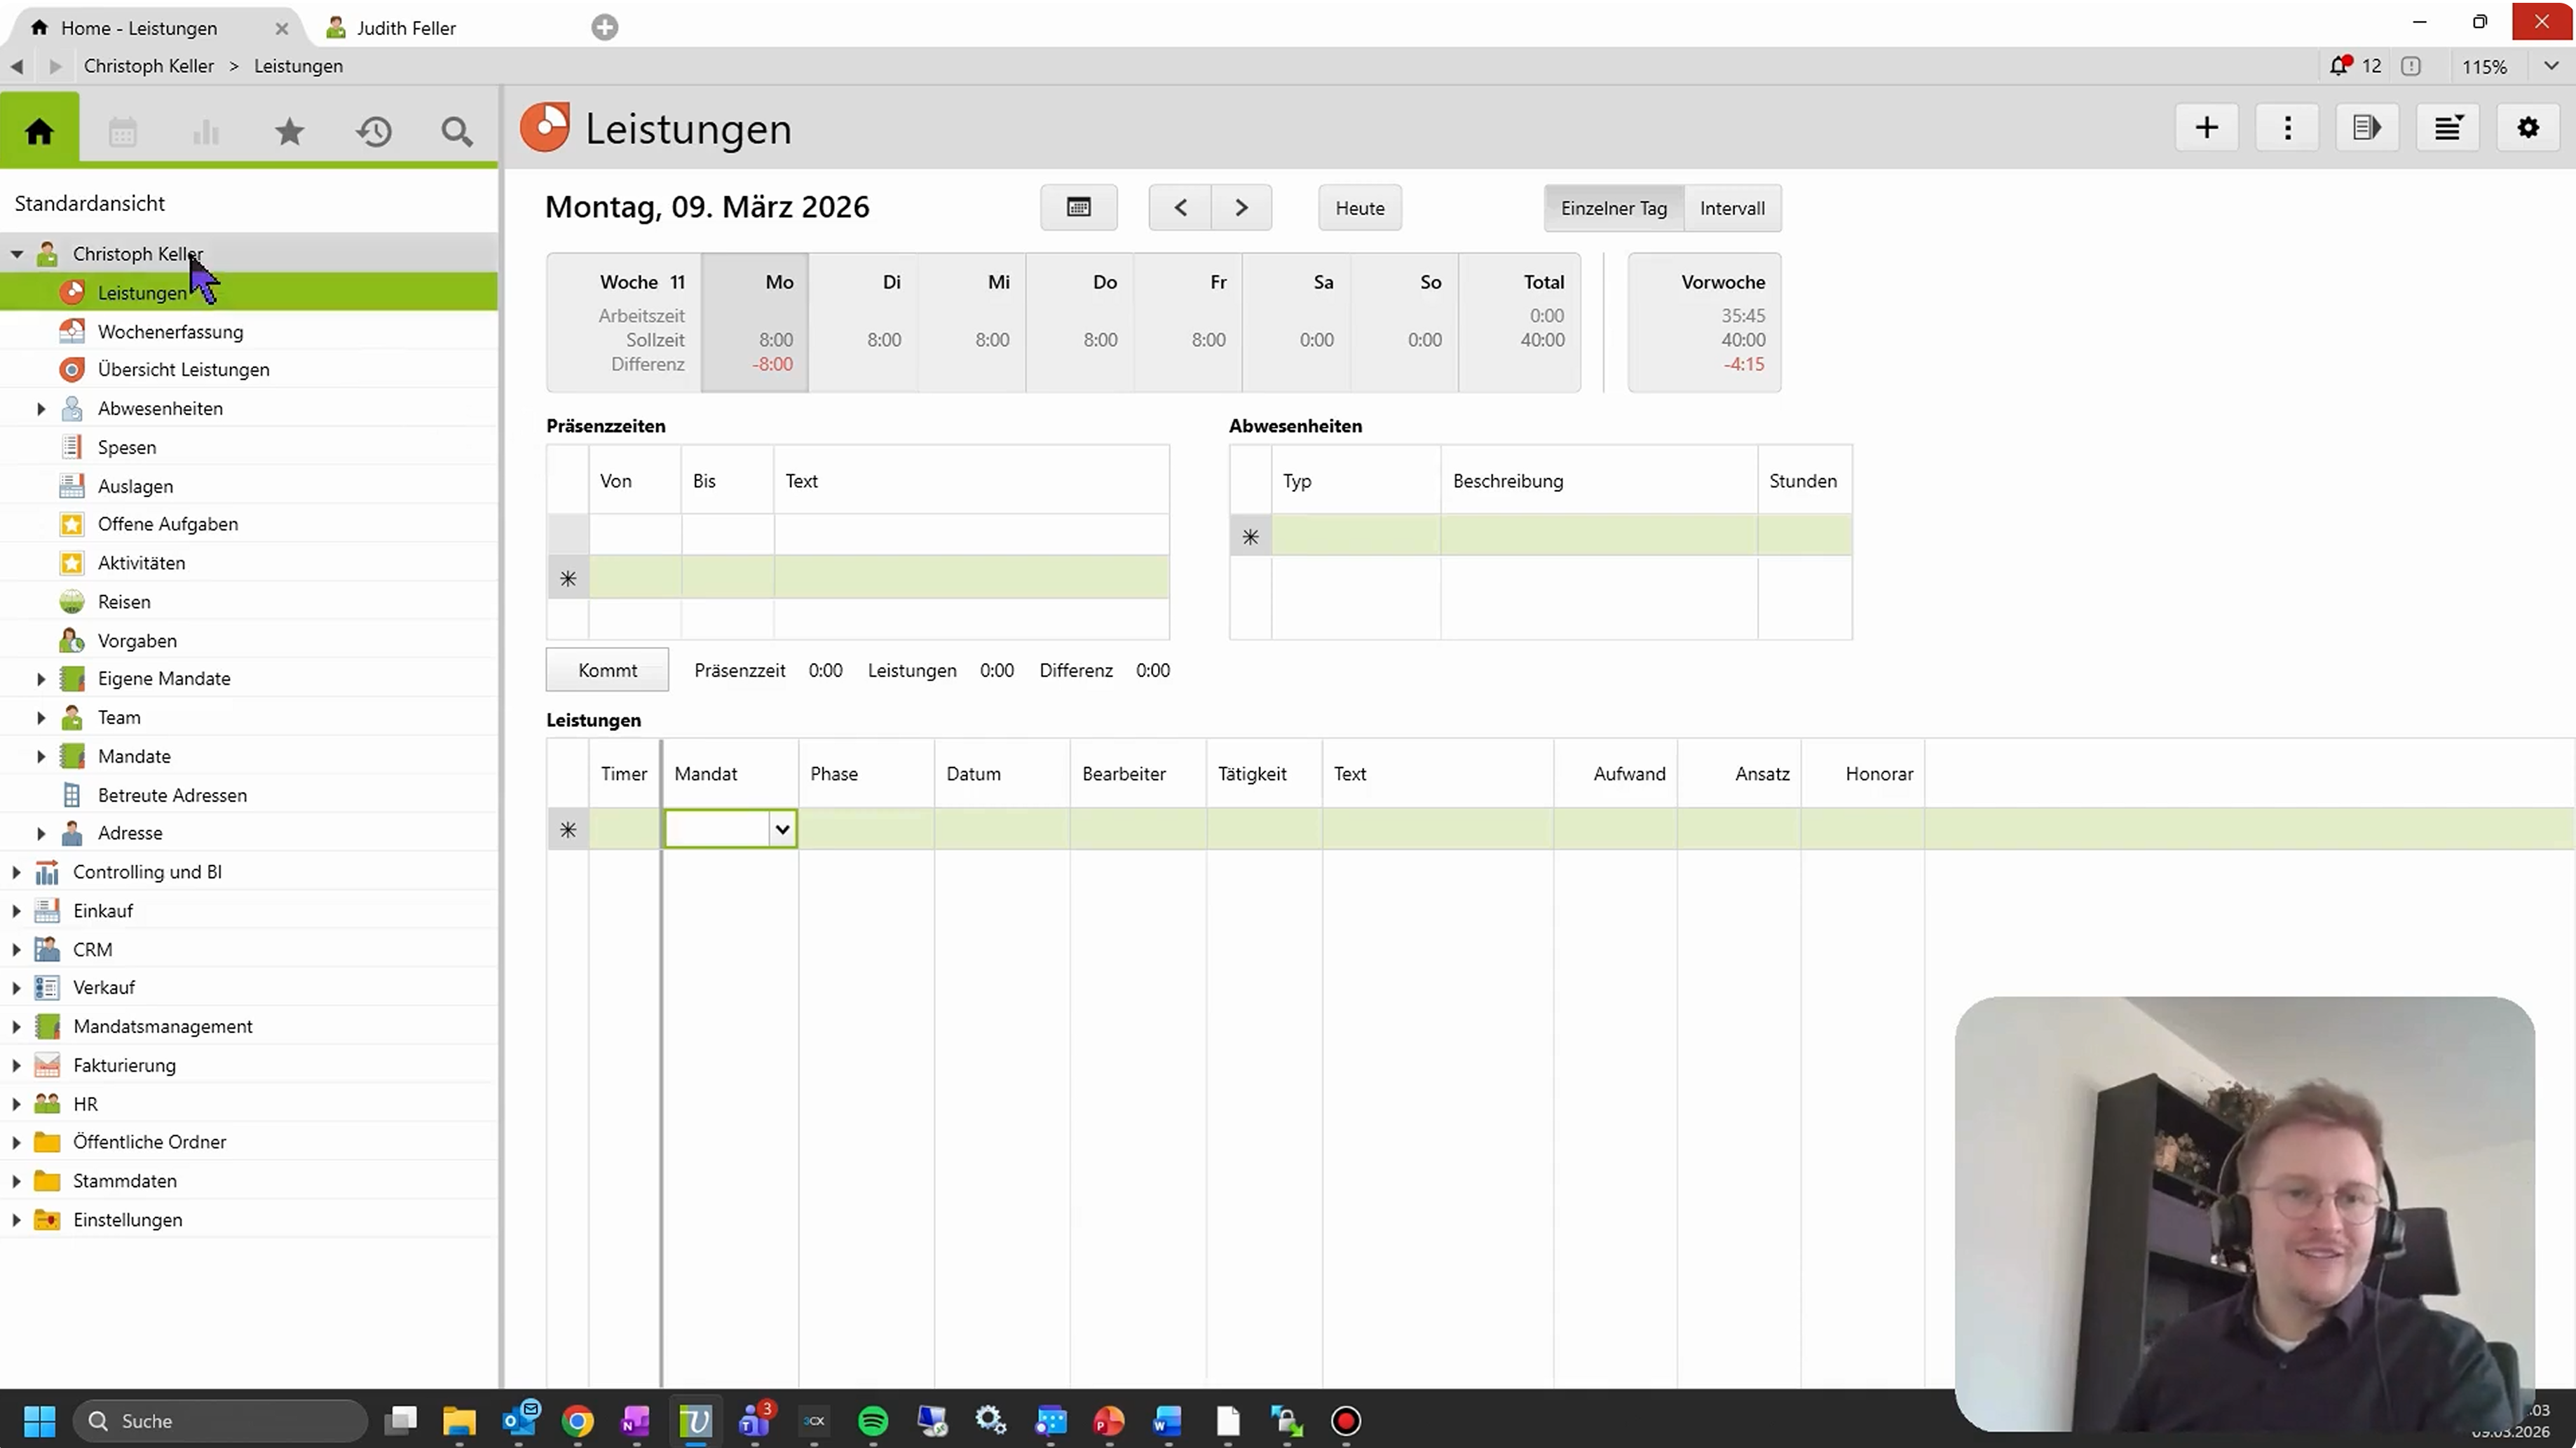Click the Kommt button
The height and width of the screenshot is (1448, 2576).
tap(607, 670)
